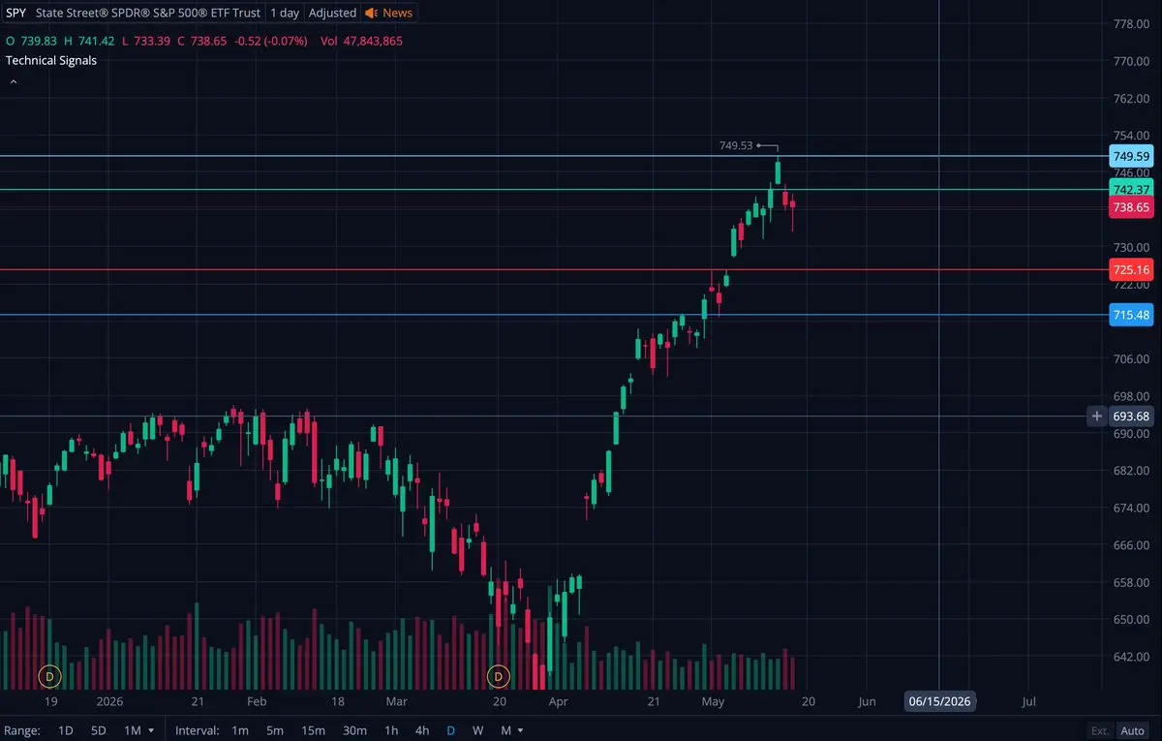This screenshot has height=741, width=1162.
Task: Click the D dividend marker near March 20
Action: point(499,674)
